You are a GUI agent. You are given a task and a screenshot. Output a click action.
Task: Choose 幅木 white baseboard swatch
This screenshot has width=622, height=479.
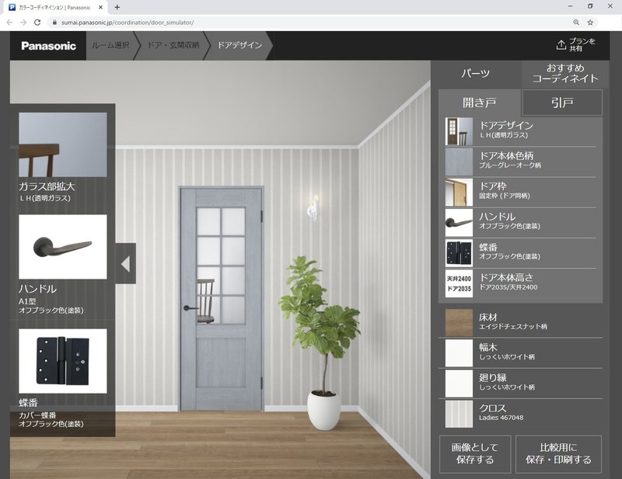click(x=459, y=353)
